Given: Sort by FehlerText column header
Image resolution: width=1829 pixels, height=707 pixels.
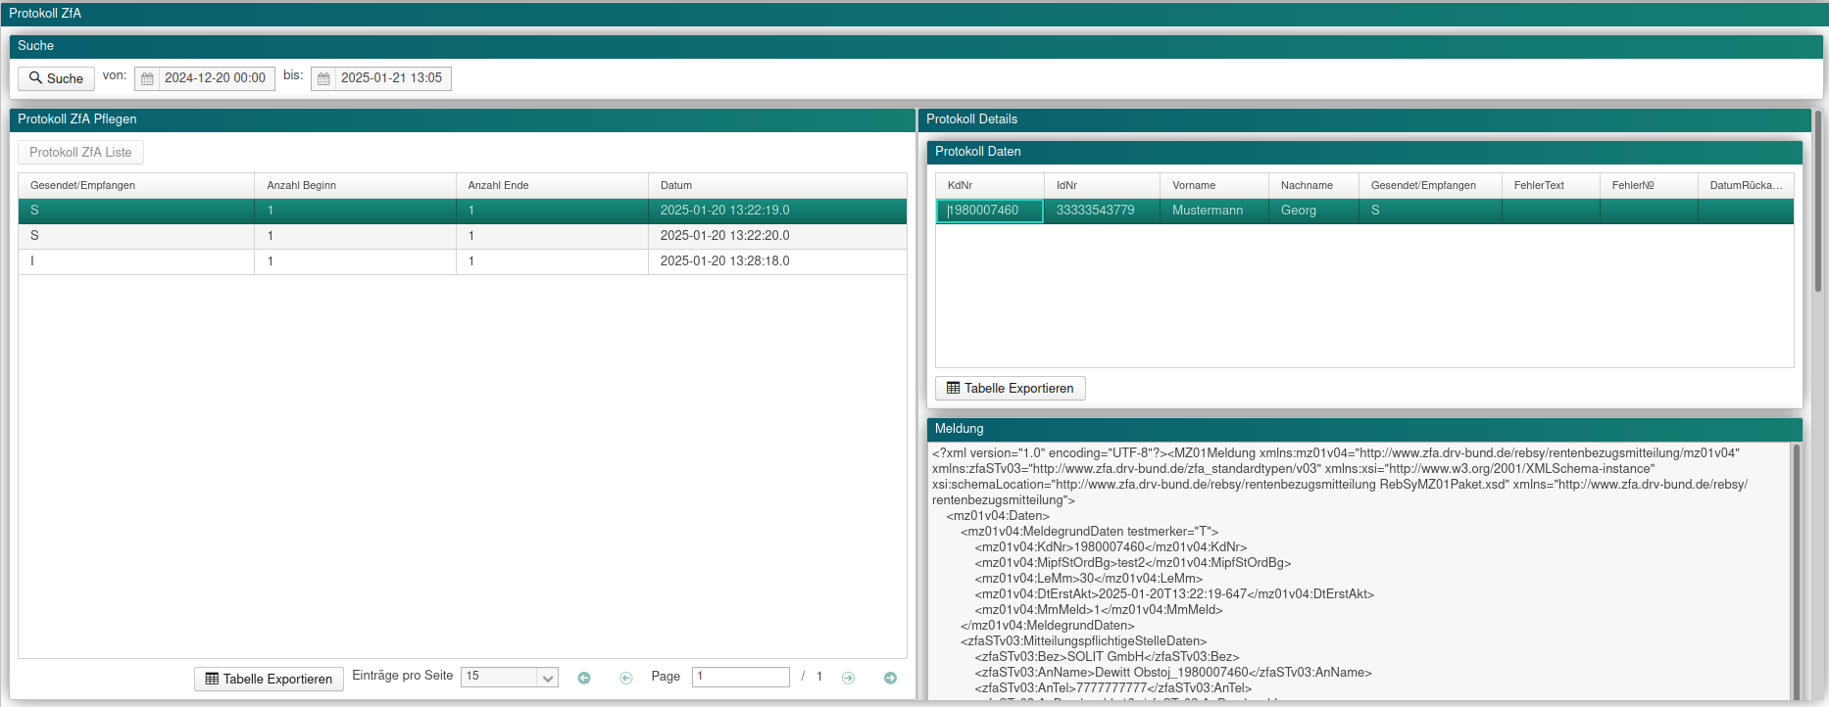Looking at the screenshot, I should click(1551, 185).
